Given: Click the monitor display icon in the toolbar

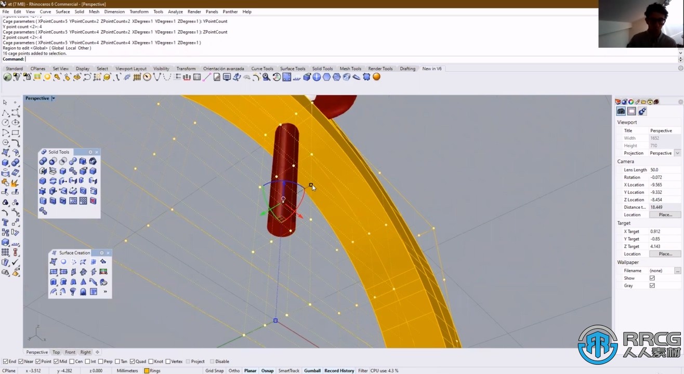Looking at the screenshot, I should [227, 77].
